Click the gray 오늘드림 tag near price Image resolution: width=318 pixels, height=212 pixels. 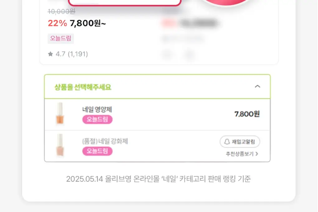coord(61,38)
